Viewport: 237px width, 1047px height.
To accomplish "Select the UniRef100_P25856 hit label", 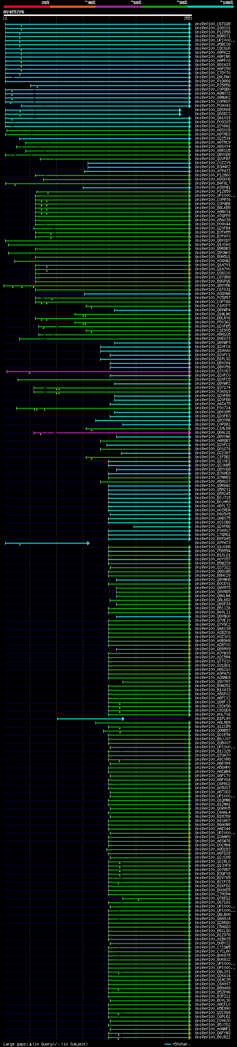I will coord(212,85).
